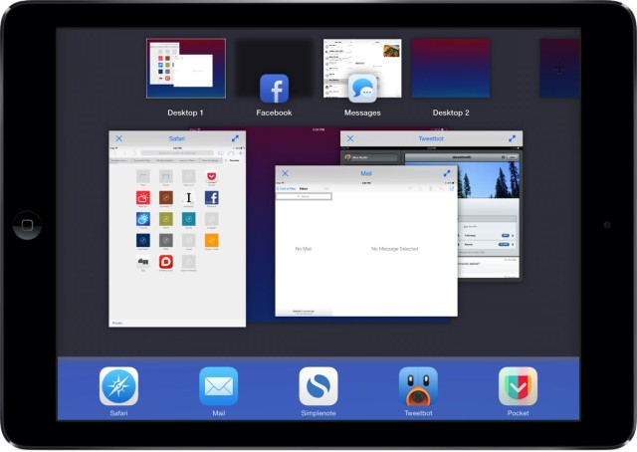Open the orange favorite in Safari

point(212,240)
